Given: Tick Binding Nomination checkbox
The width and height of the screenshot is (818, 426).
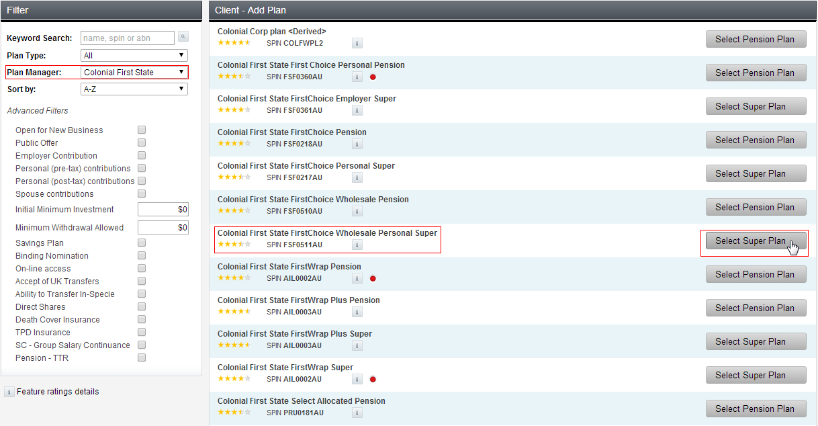Looking at the screenshot, I should coord(142,255).
